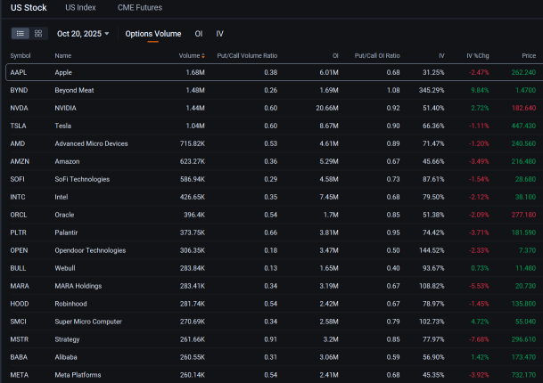Switch to the US Index tab
The width and height of the screenshot is (543, 383).
coord(81,8)
